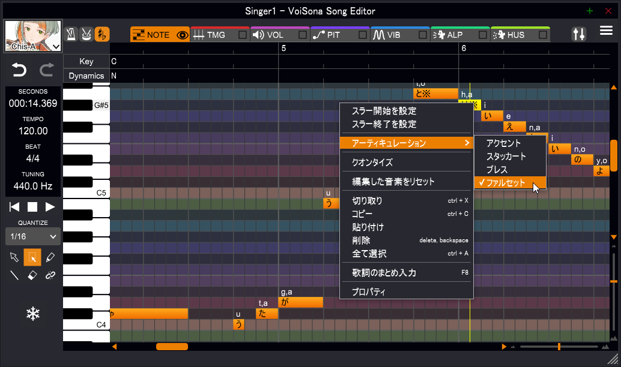Jump to start with rewind button

coord(14,207)
